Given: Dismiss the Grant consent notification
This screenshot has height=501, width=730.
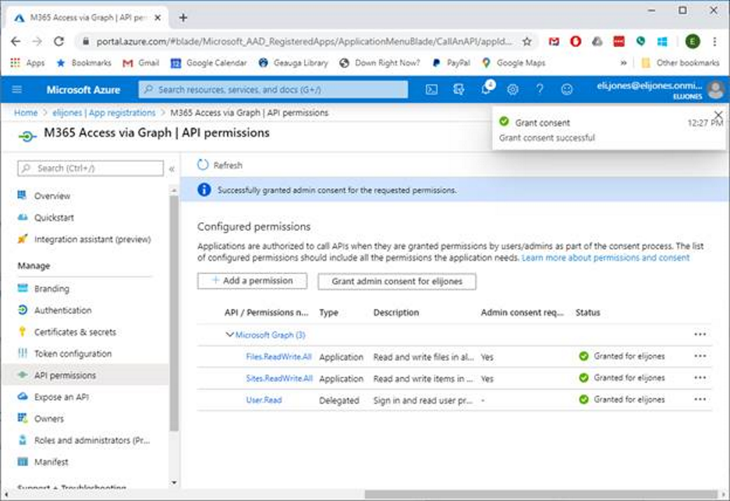Looking at the screenshot, I should tap(718, 115).
